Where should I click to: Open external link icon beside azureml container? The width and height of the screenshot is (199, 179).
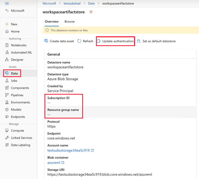pos(63,163)
